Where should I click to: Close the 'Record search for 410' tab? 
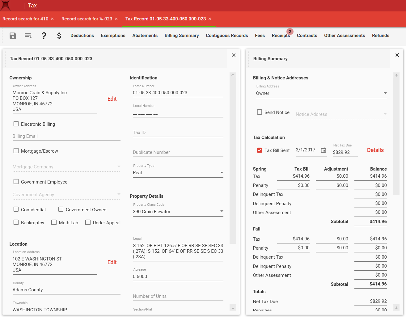[x=52, y=19]
